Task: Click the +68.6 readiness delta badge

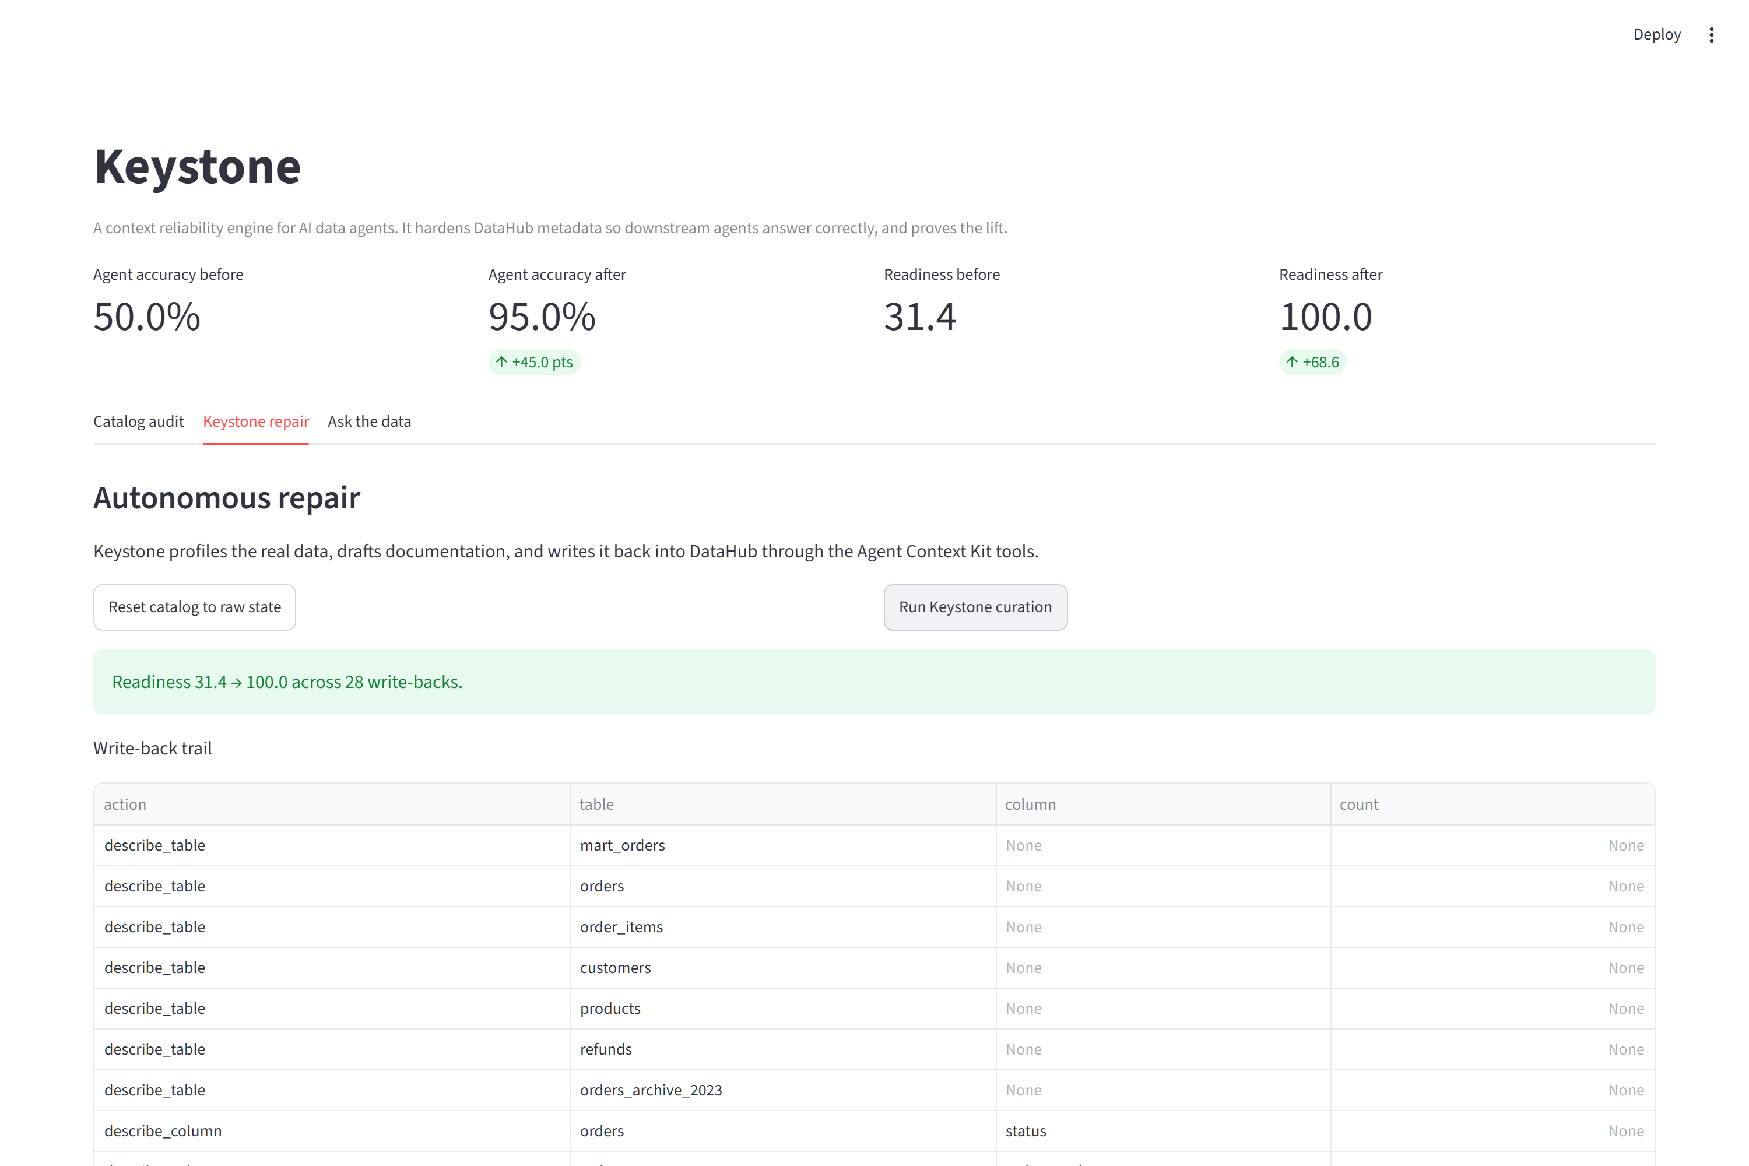Action: pos(1312,362)
